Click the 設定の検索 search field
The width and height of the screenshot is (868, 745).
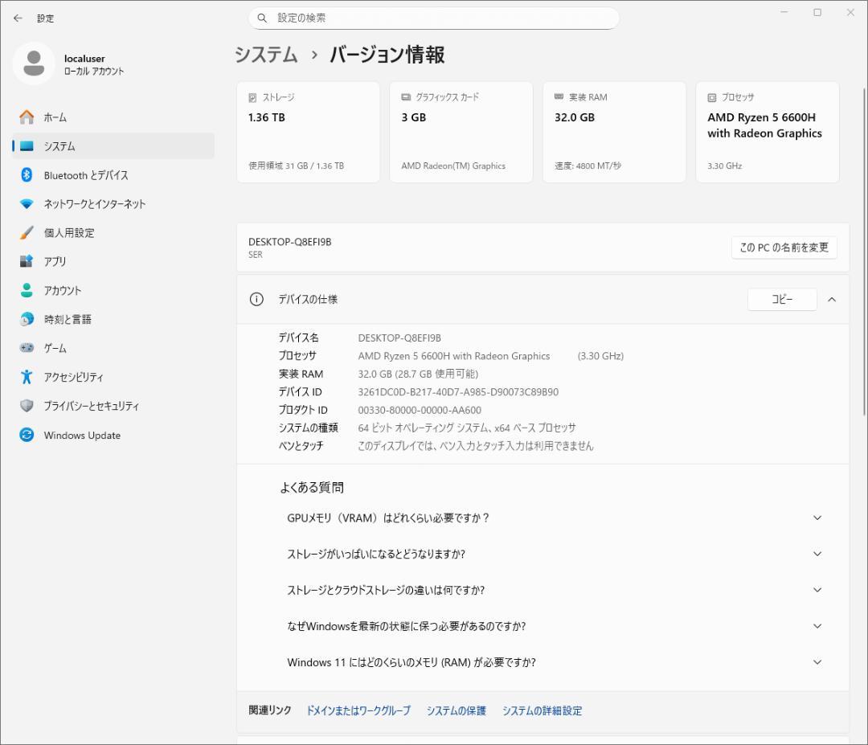click(x=434, y=18)
